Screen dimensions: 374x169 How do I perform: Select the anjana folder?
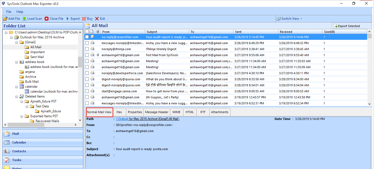pyautogui.click(x=30, y=72)
